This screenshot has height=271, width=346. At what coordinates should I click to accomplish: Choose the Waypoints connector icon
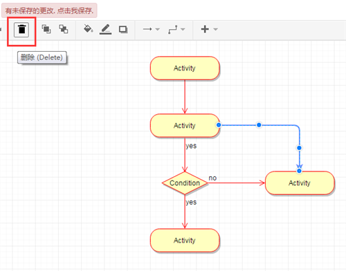point(173,29)
